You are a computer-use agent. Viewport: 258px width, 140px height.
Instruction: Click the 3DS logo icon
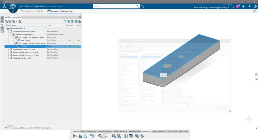4,6
